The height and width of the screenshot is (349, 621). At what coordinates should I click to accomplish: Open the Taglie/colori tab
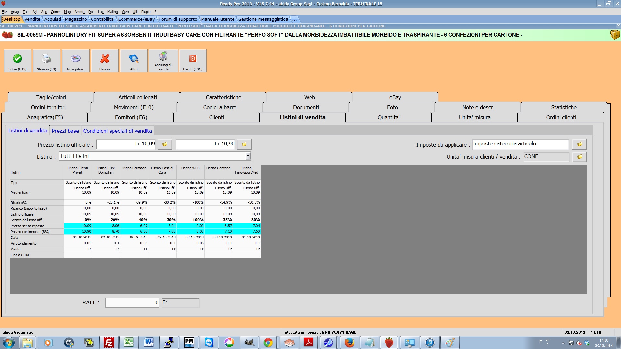click(51, 97)
